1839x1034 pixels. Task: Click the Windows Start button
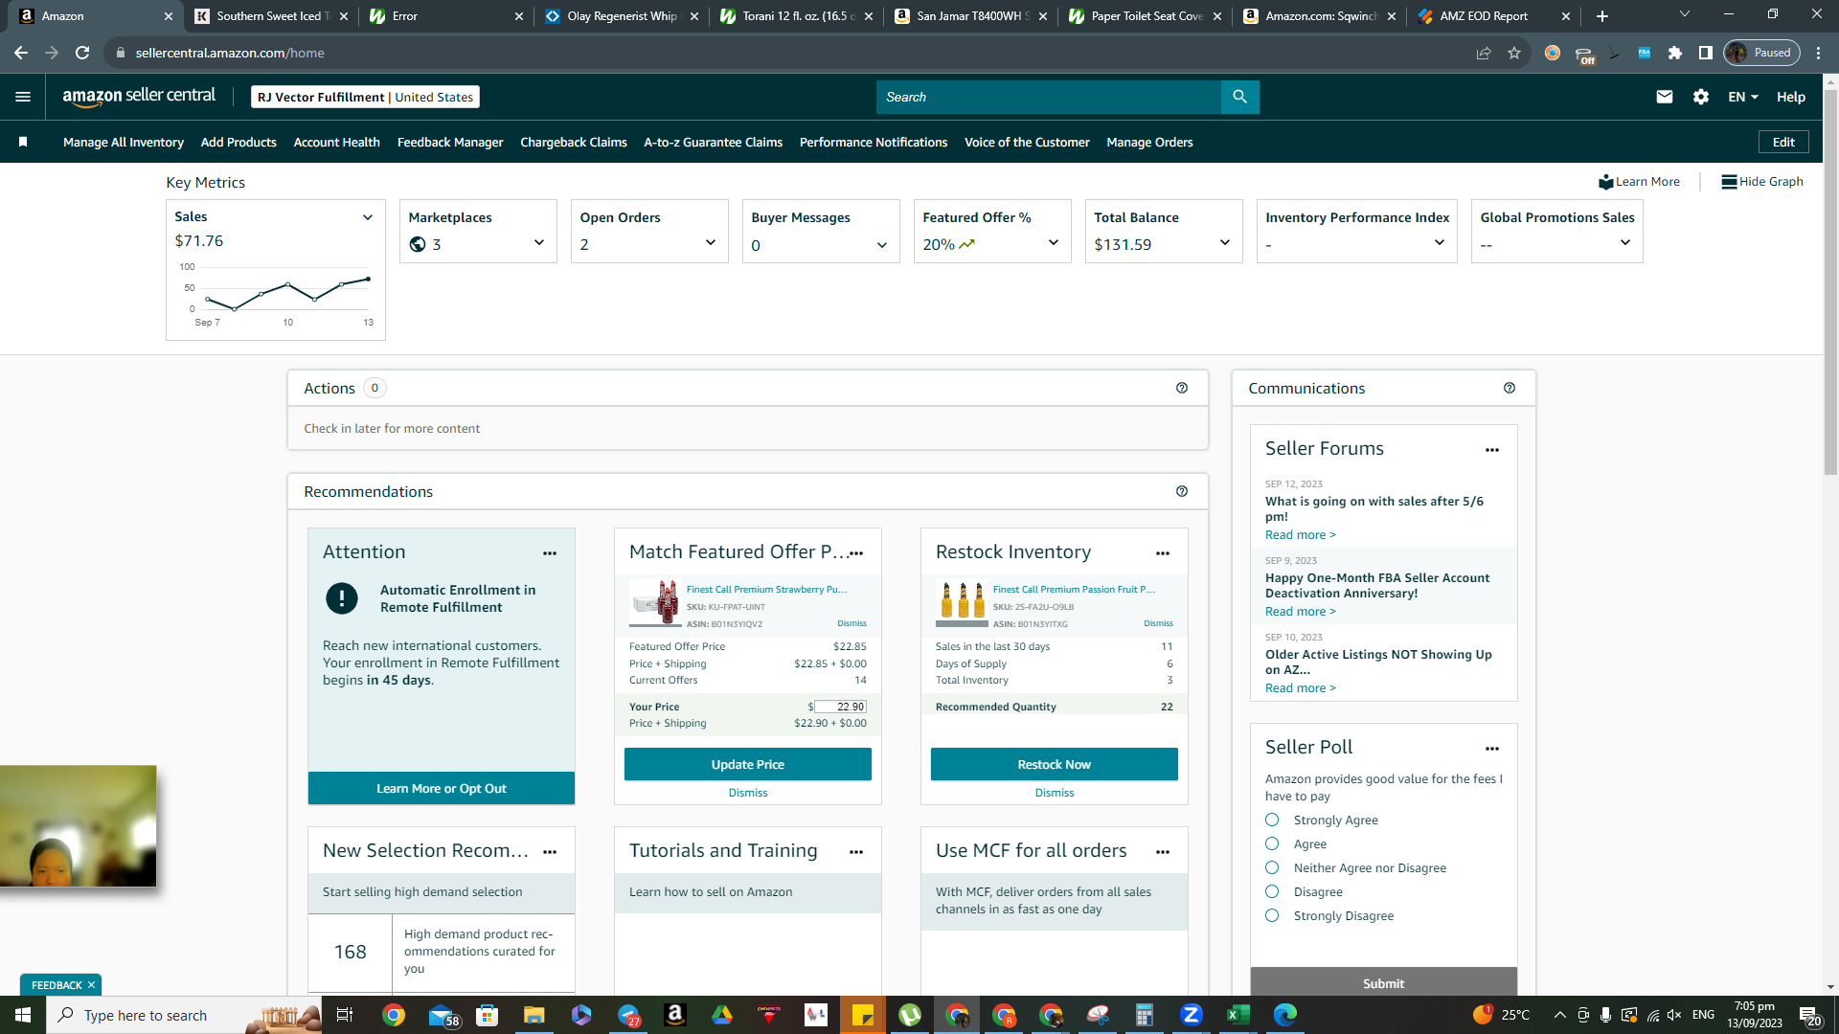pyautogui.click(x=23, y=1015)
